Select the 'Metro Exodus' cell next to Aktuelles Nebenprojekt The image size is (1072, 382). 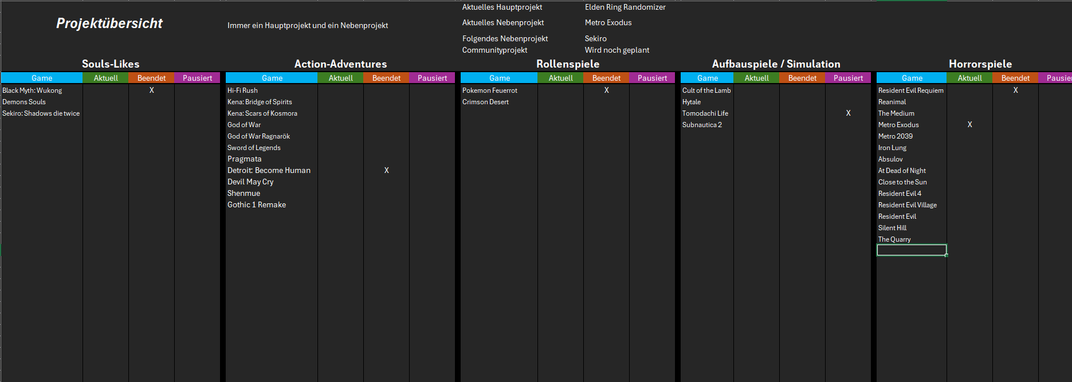[x=608, y=22]
